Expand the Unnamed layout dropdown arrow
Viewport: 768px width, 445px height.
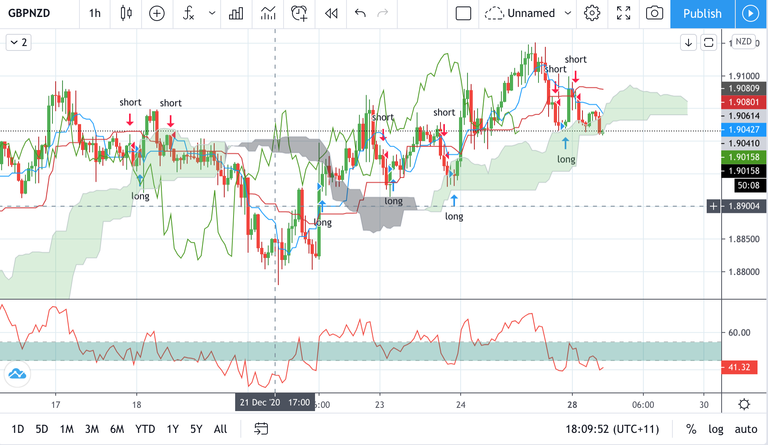coord(568,13)
